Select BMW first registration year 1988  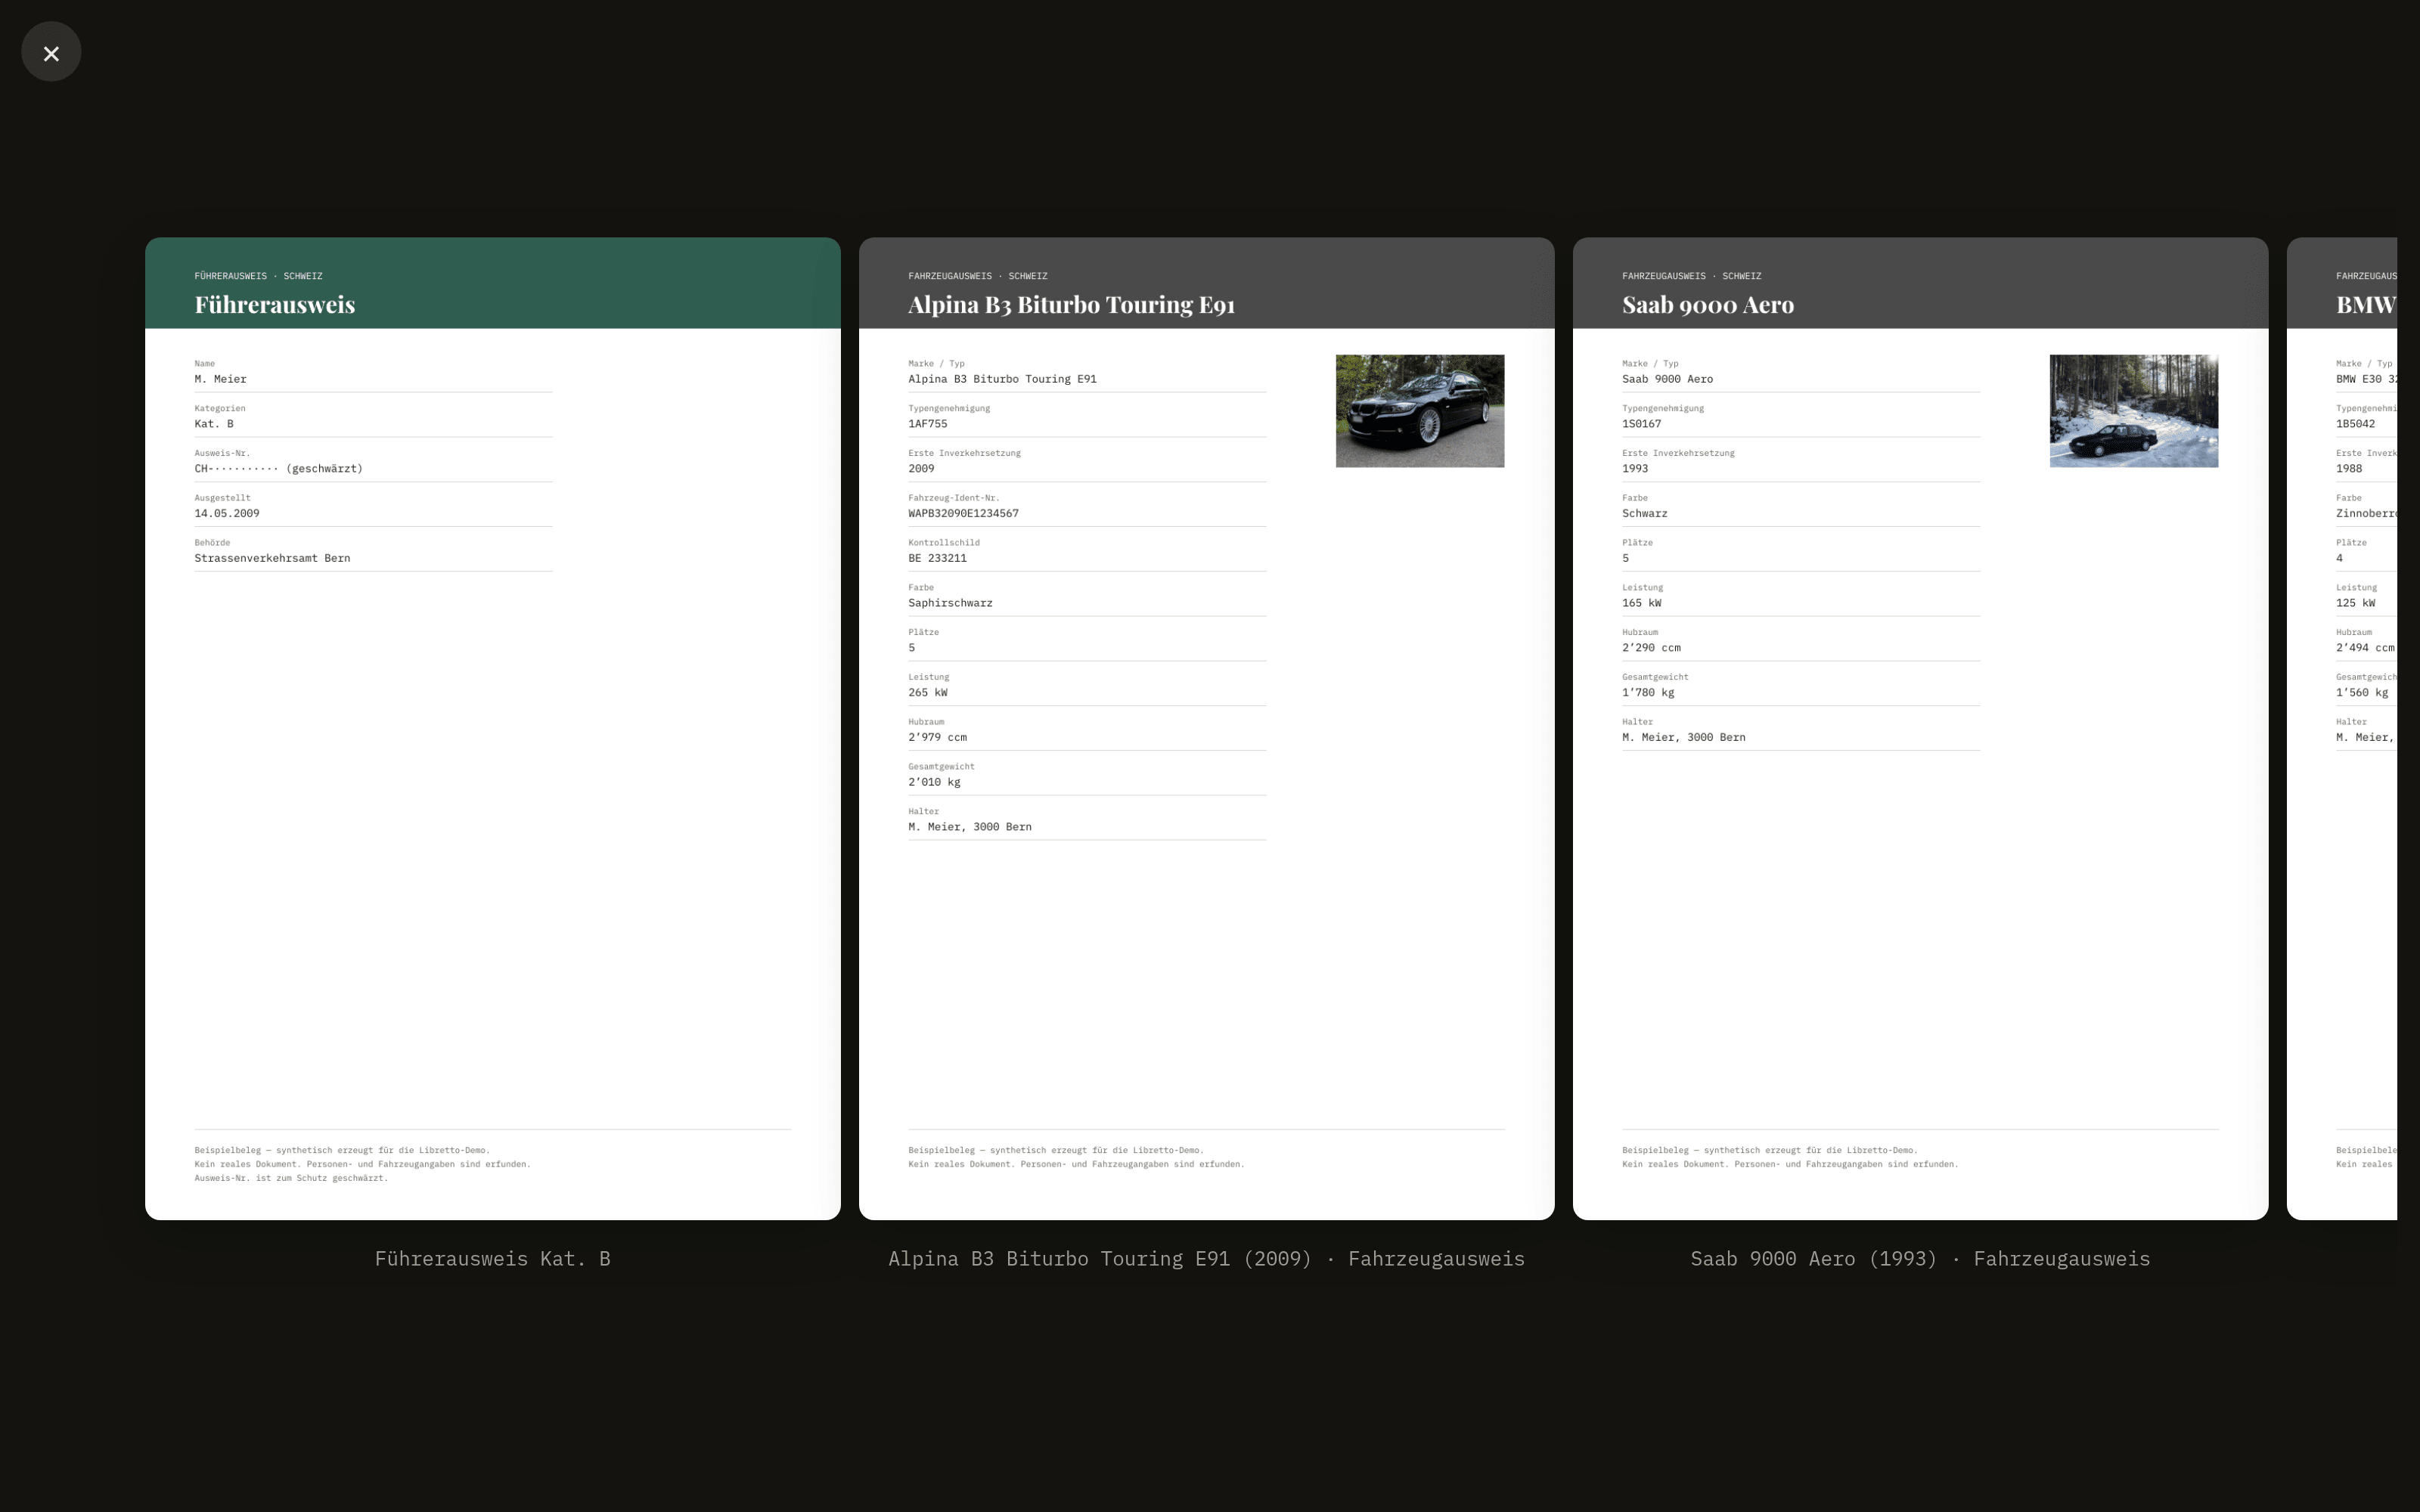2349,469
